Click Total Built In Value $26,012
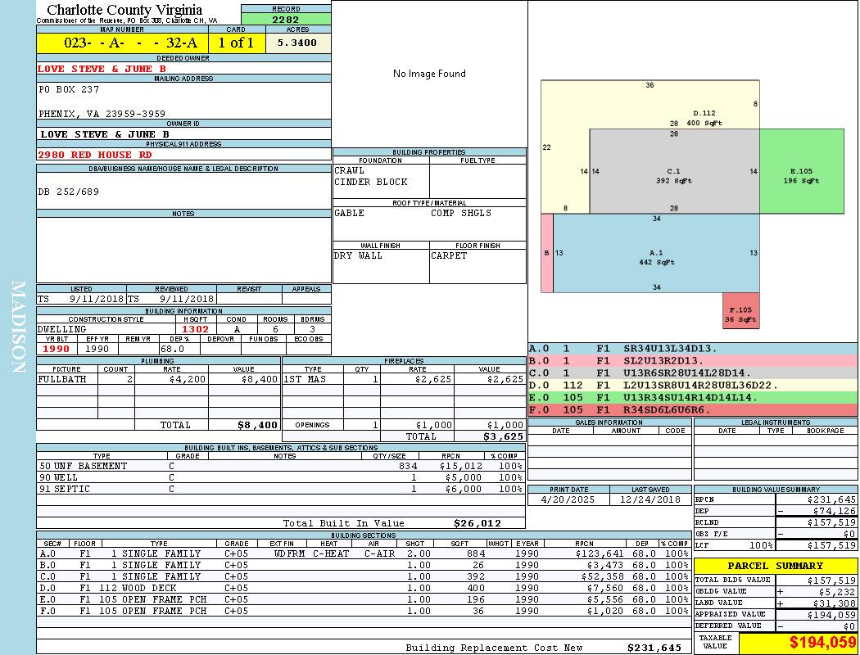The image size is (860, 655). coord(478,523)
